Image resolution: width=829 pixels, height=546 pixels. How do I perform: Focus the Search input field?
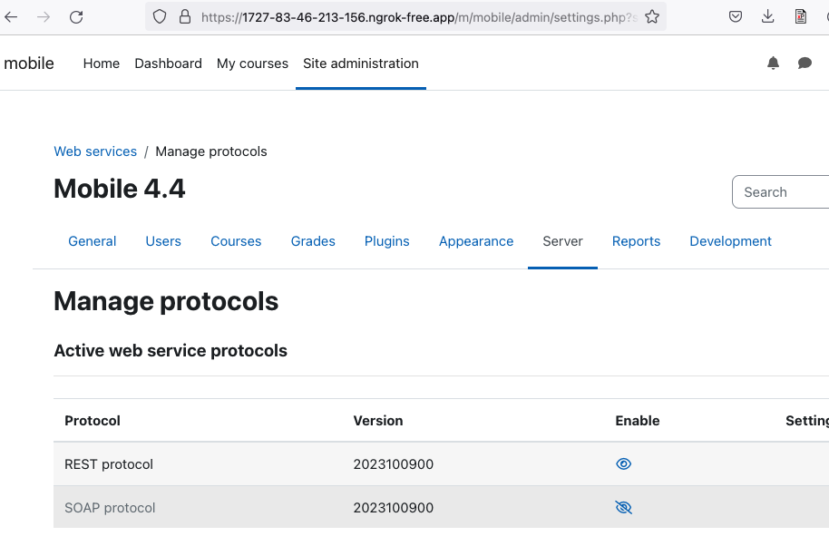[780, 192]
